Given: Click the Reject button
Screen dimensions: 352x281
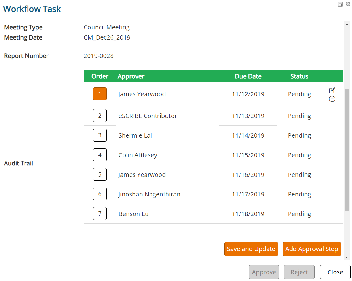Looking at the screenshot, I should pyautogui.click(x=299, y=272).
